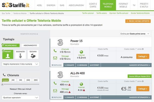Switch to Internet tab in ALL-IN 400 card

[95, 97]
